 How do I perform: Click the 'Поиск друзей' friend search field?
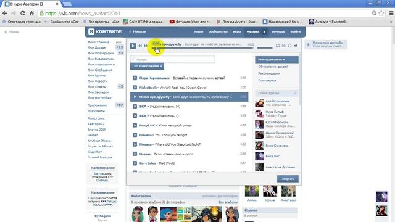(x=276, y=93)
